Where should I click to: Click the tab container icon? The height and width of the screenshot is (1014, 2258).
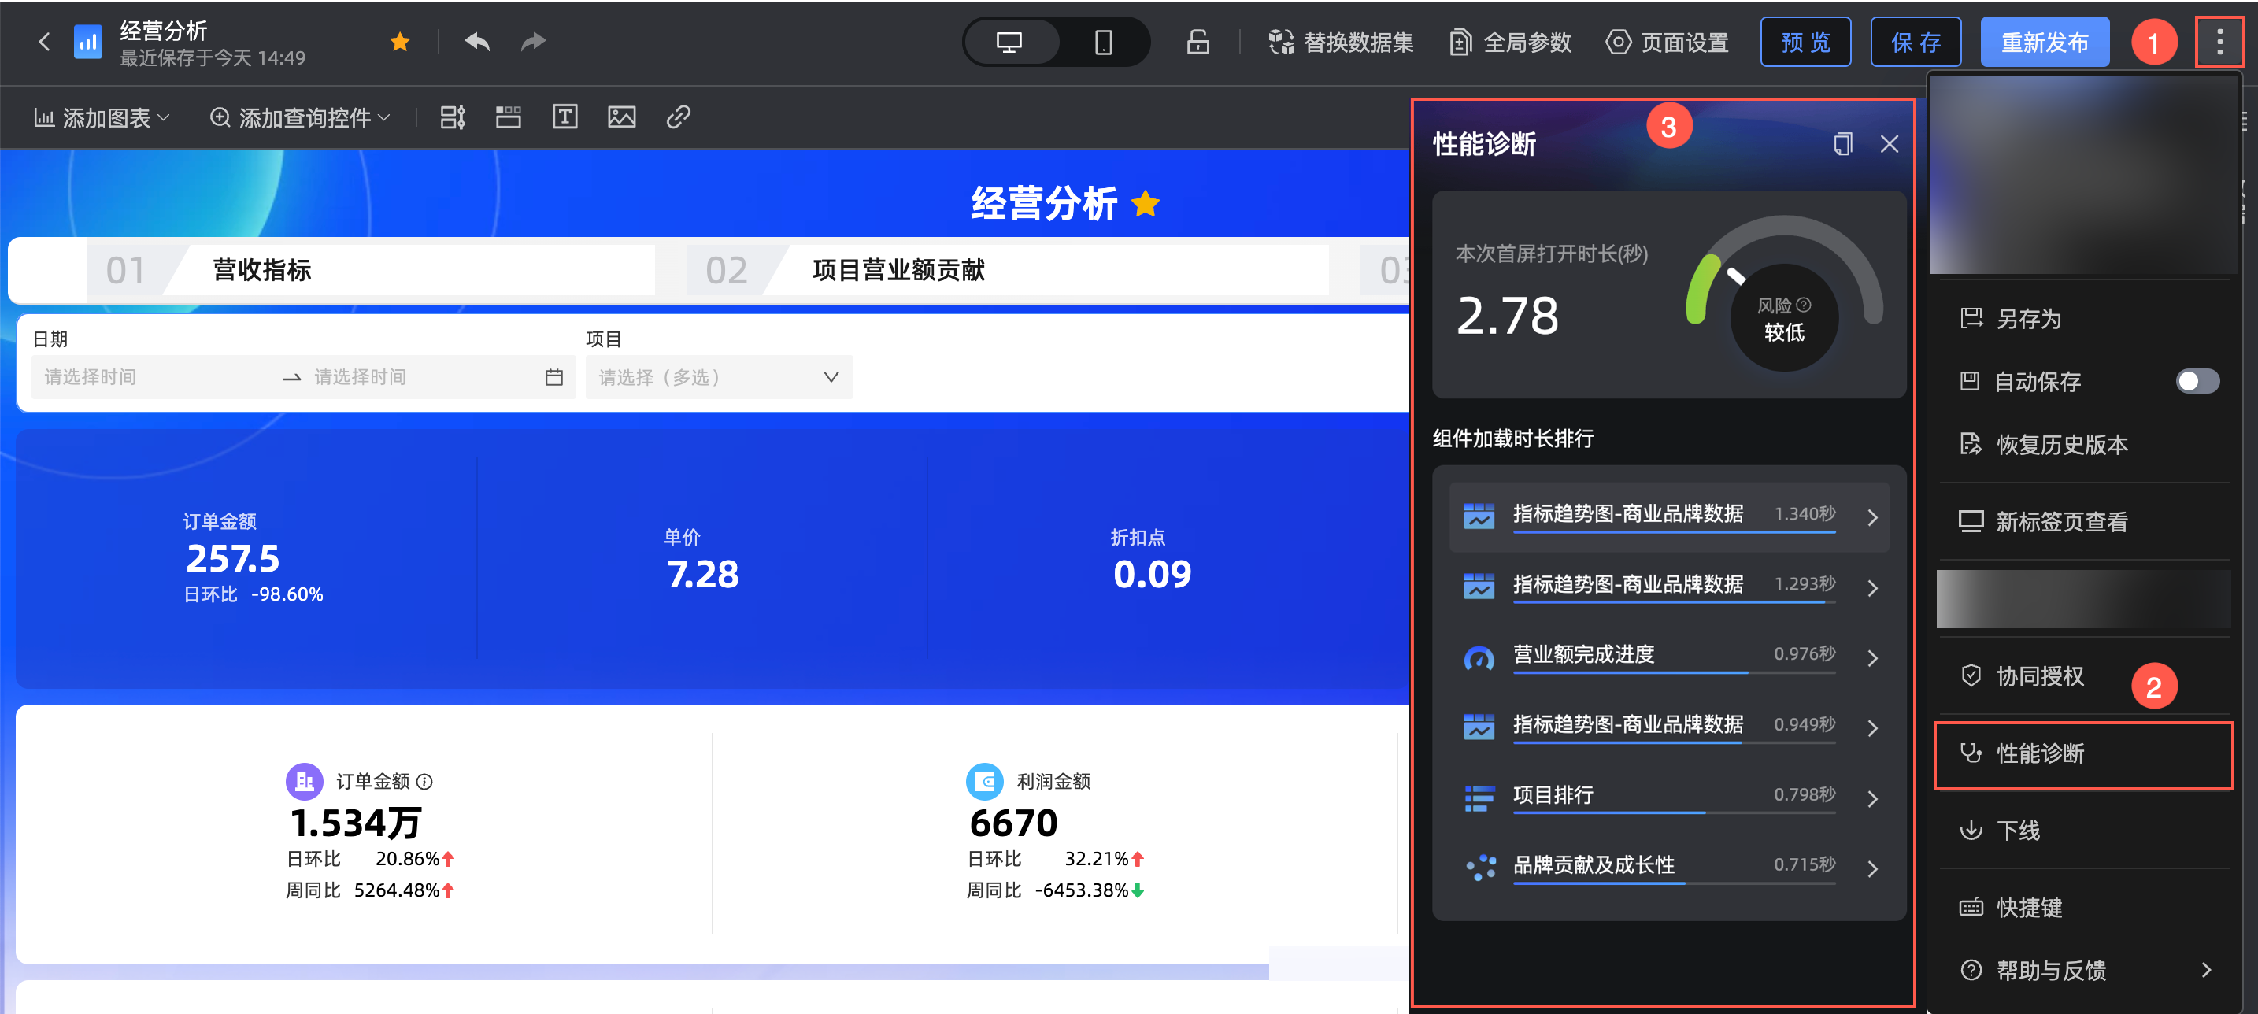pyautogui.click(x=509, y=117)
